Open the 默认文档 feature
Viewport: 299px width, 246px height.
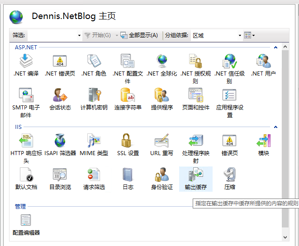point(26,179)
